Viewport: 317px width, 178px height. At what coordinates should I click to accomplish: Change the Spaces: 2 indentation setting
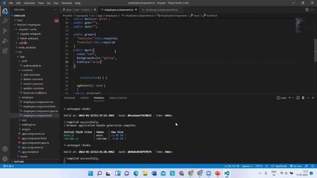[247, 166]
